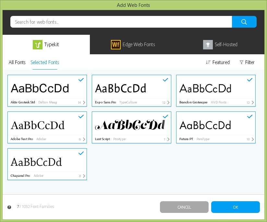Click the Lust Script preview sample

click(x=130, y=125)
